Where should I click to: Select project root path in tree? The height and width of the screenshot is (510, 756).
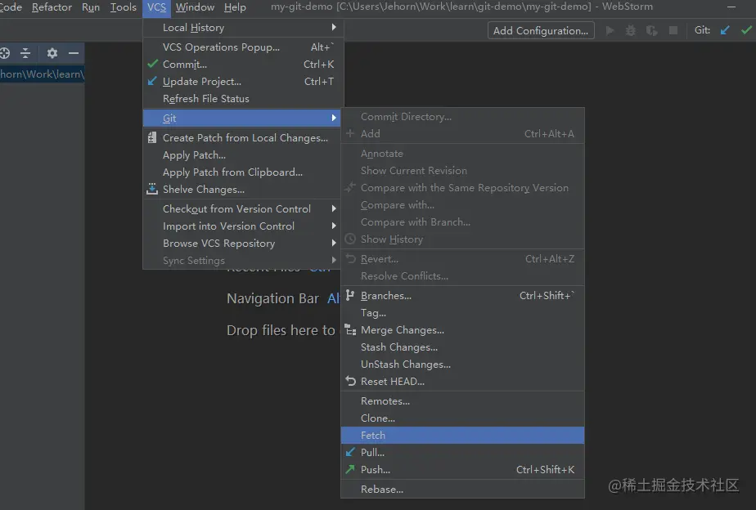43,74
